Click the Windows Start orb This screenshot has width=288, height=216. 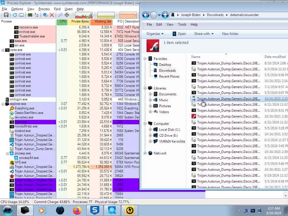(7, 210)
